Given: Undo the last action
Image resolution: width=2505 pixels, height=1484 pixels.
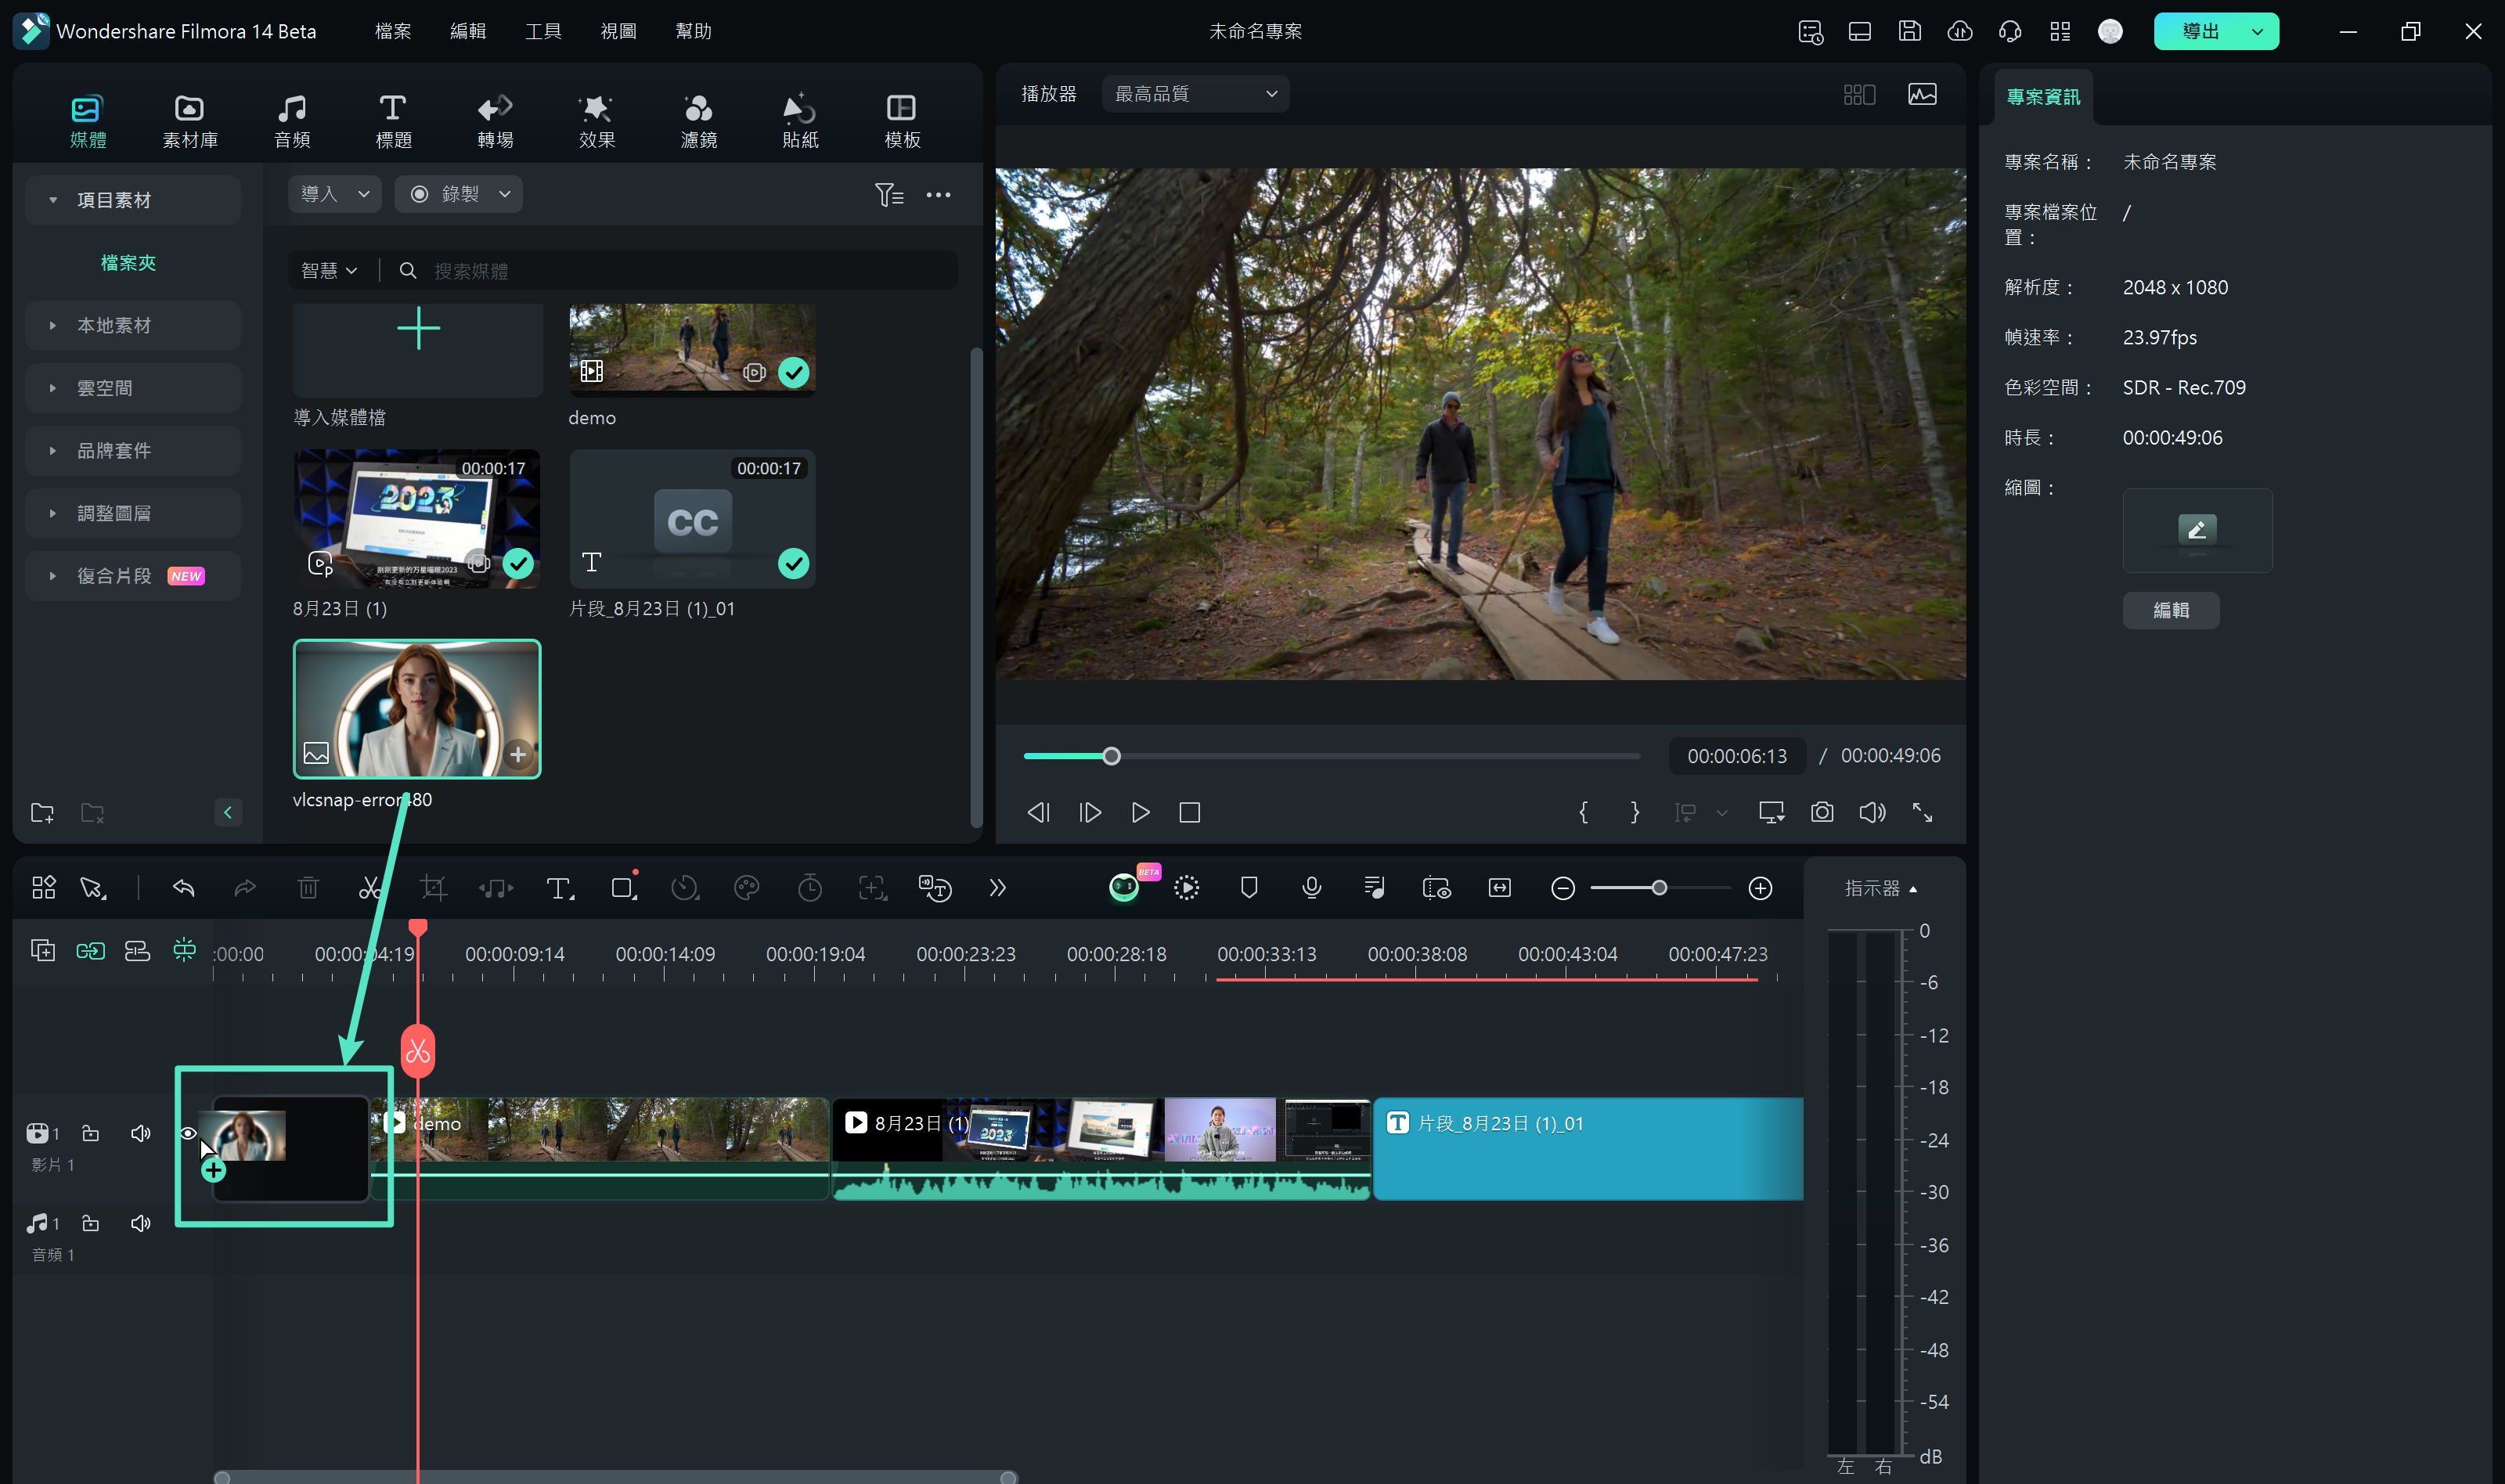Looking at the screenshot, I should tap(183, 888).
